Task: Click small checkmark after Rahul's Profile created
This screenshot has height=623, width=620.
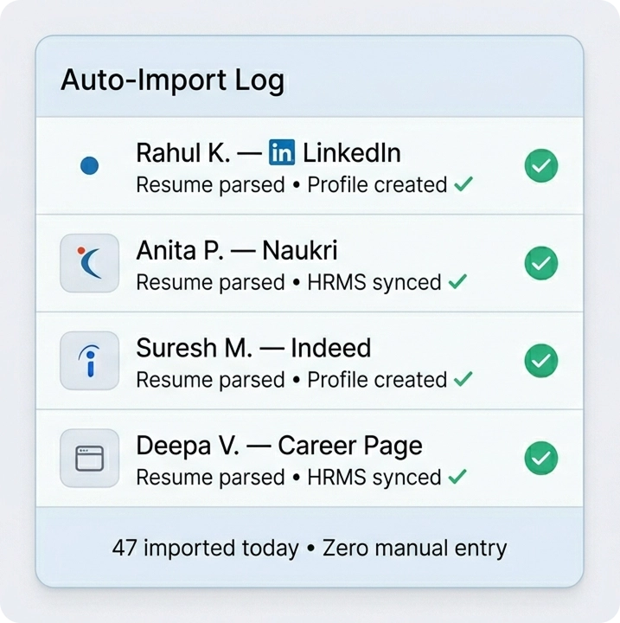Action: coord(463,184)
